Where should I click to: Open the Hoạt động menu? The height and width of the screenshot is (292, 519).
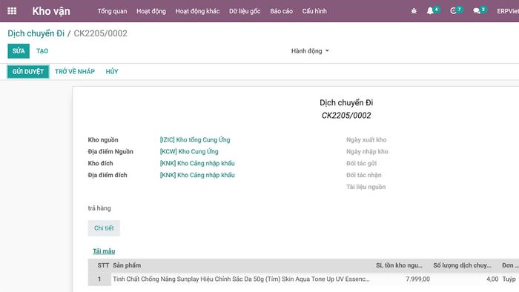pyautogui.click(x=151, y=11)
